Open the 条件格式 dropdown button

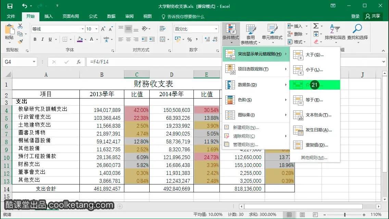point(231,34)
